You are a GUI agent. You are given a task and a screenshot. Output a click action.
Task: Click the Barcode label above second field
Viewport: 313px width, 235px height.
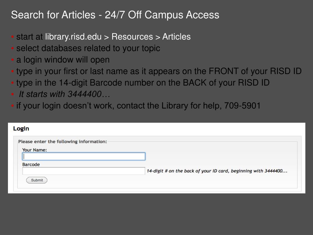[x=31, y=164]
